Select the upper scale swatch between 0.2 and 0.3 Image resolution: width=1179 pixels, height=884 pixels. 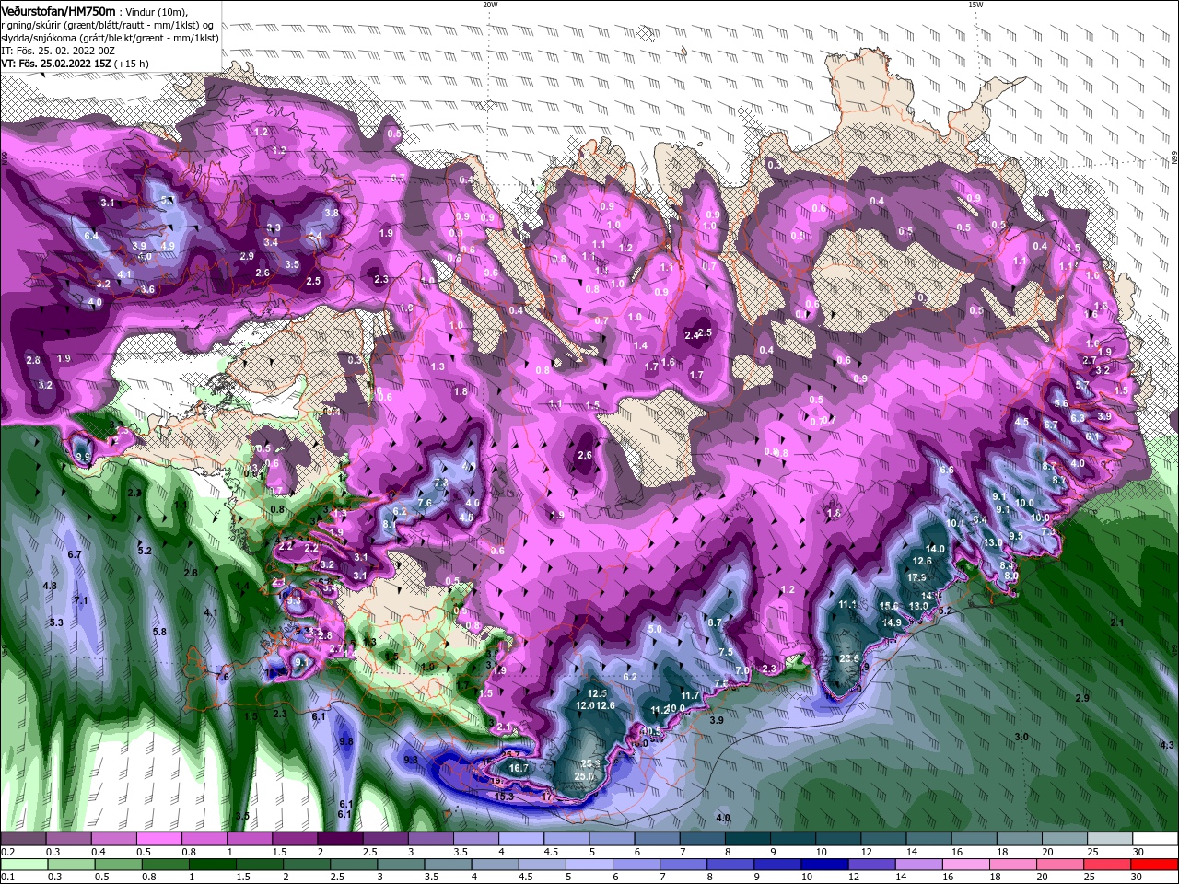(x=23, y=839)
